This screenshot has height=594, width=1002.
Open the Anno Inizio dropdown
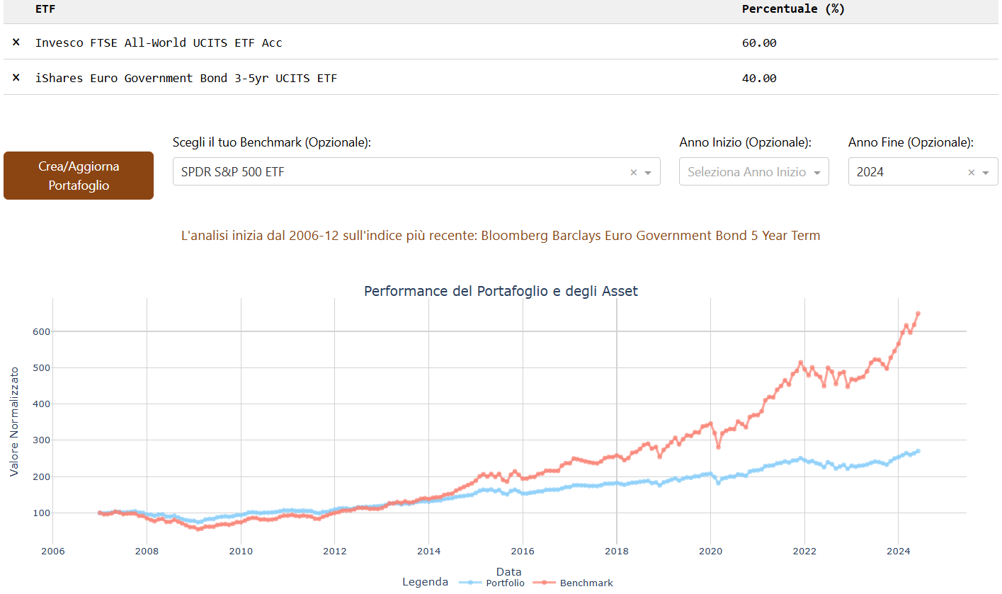tap(754, 171)
